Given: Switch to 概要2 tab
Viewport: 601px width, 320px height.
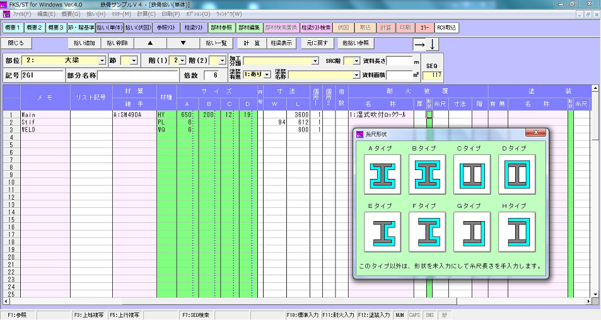Looking at the screenshot, I should click(35, 28).
